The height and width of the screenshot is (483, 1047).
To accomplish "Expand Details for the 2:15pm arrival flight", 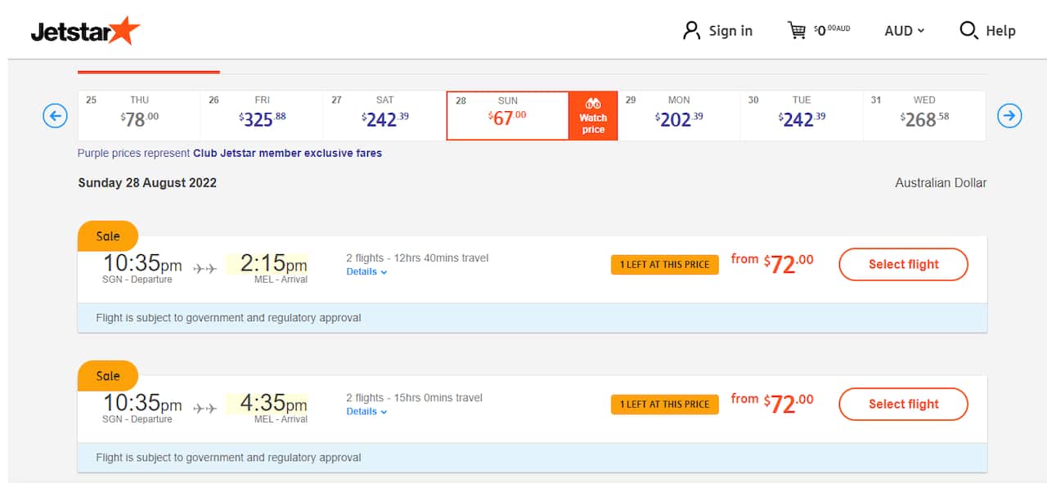I will [366, 272].
